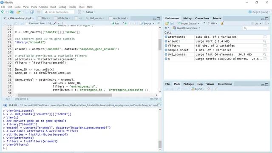Expand the sample.sheet data object

166,50
